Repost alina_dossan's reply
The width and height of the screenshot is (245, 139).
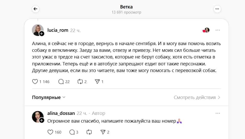(x=89, y=132)
